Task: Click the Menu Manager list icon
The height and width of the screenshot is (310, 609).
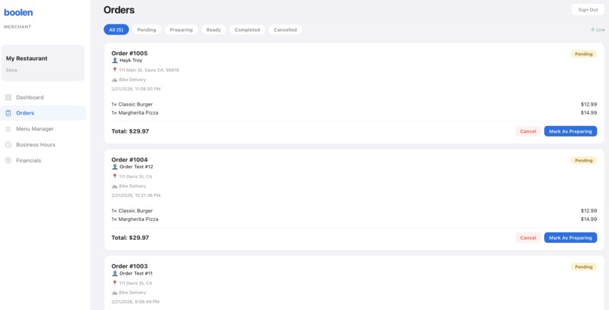Action: point(8,129)
